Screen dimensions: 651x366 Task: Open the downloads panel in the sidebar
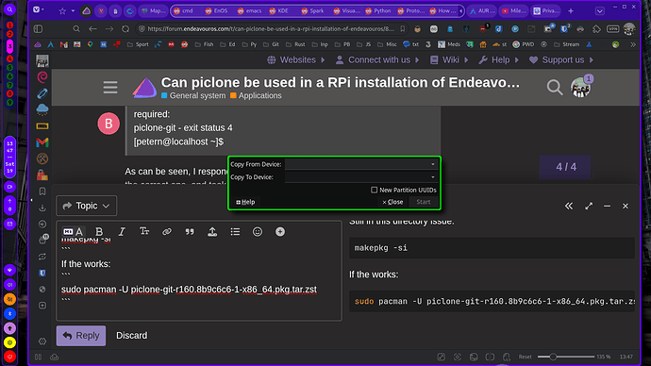point(42,208)
